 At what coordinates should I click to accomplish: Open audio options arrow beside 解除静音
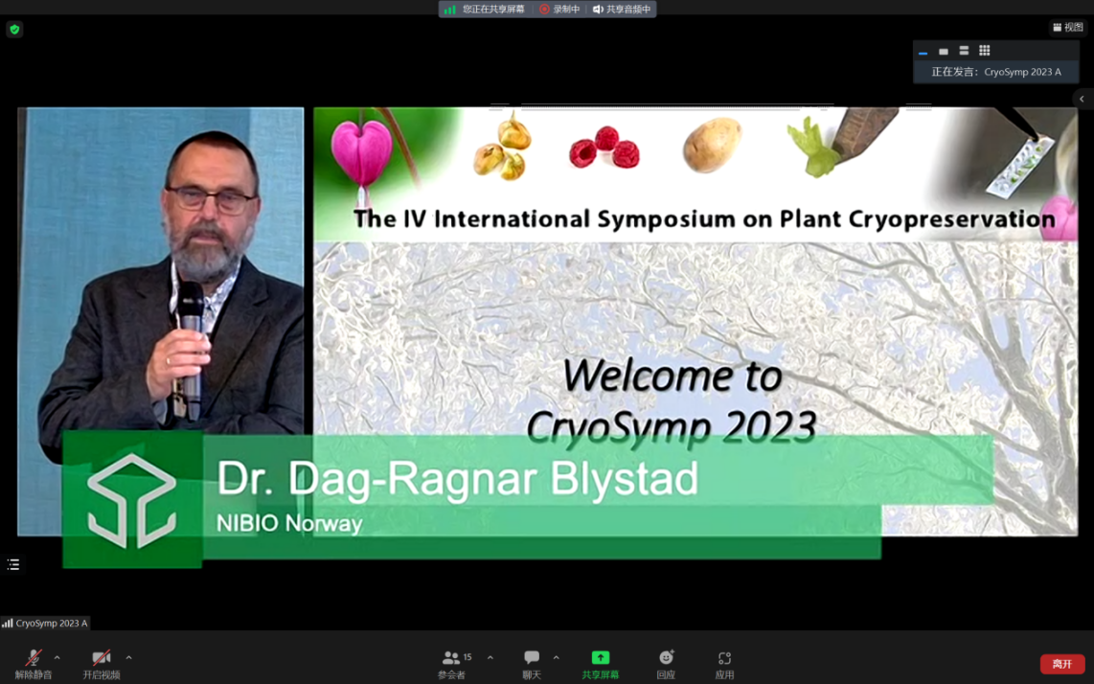click(x=57, y=657)
